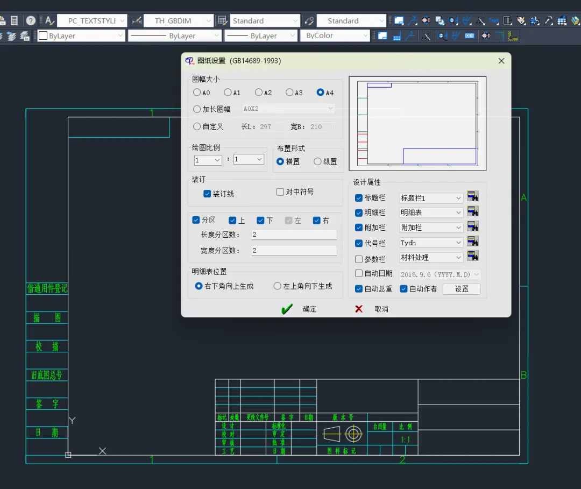
Task: Click the text style icon before PC_TEXTSTYLE
Action: 49,21
